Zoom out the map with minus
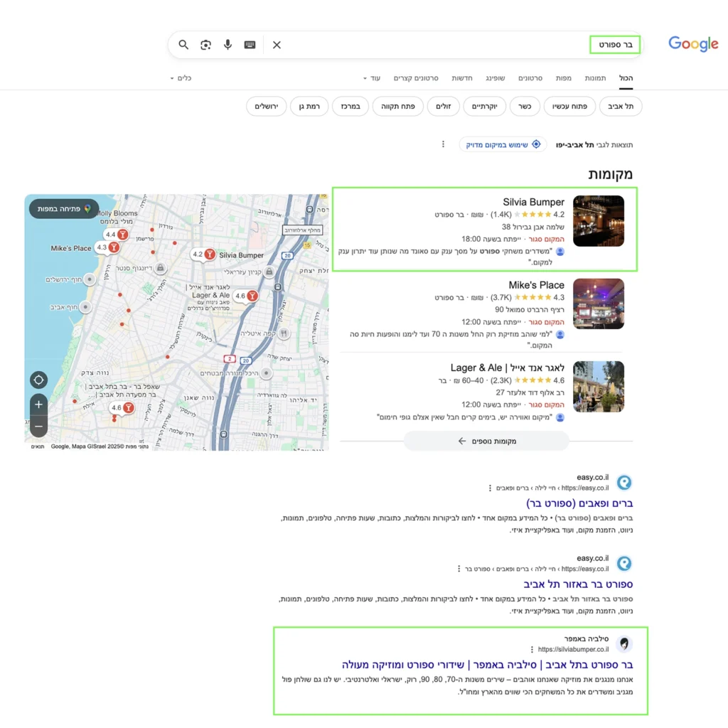Viewport: 728px width, 728px height. (38, 427)
